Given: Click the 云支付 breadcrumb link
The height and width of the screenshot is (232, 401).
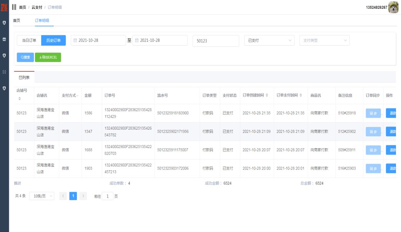Looking at the screenshot, I should (37, 7).
